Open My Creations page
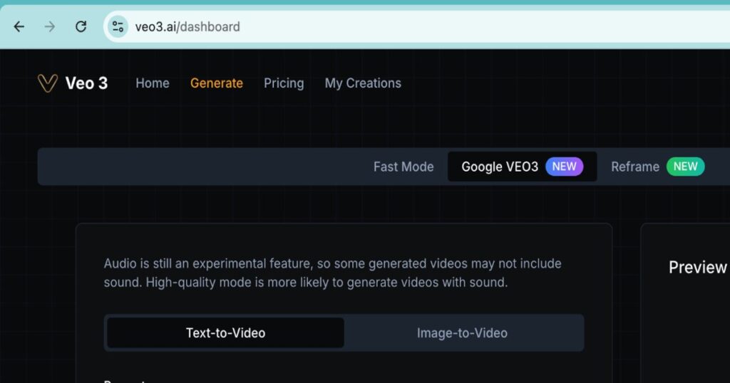This screenshot has height=383, width=730. pyautogui.click(x=363, y=83)
